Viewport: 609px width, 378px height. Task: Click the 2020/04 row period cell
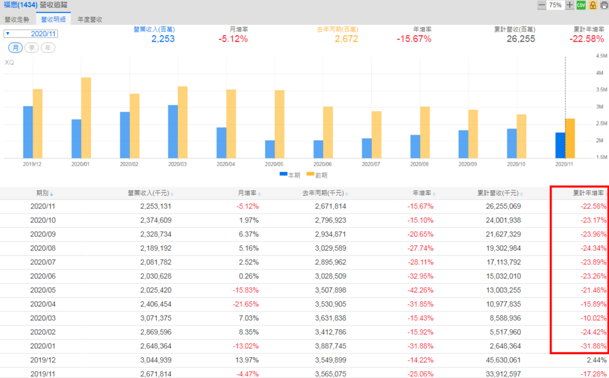43,304
